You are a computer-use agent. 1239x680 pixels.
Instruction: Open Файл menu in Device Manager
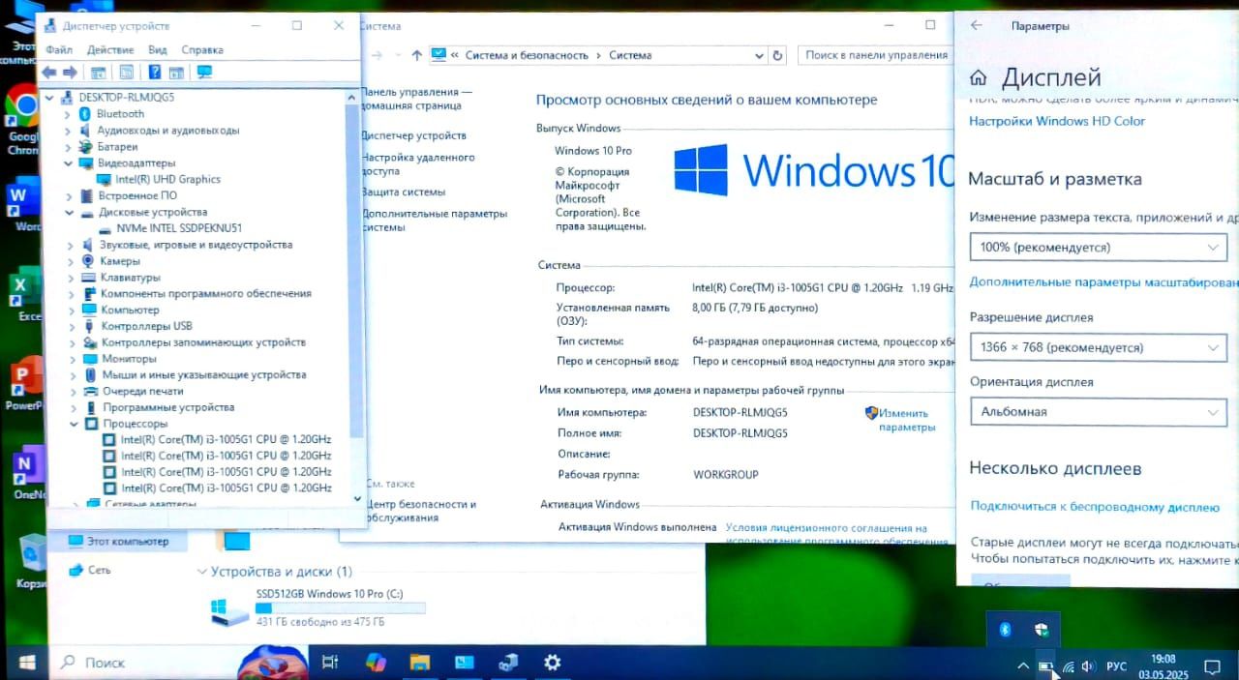(59, 49)
